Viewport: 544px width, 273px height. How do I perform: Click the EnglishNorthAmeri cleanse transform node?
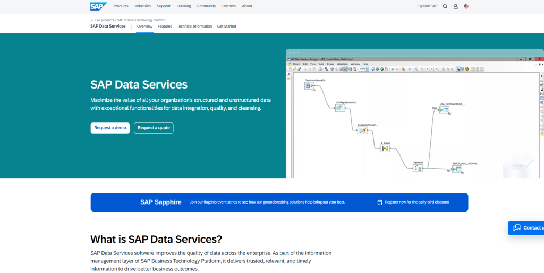362,130
